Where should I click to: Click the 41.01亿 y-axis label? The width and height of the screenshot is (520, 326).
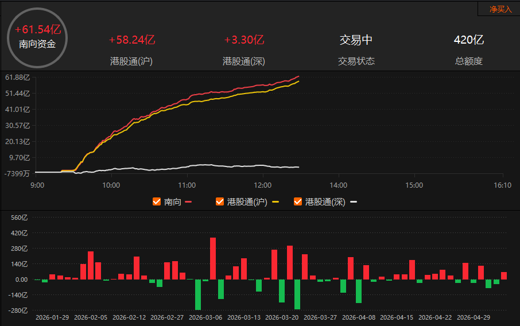(x=18, y=110)
